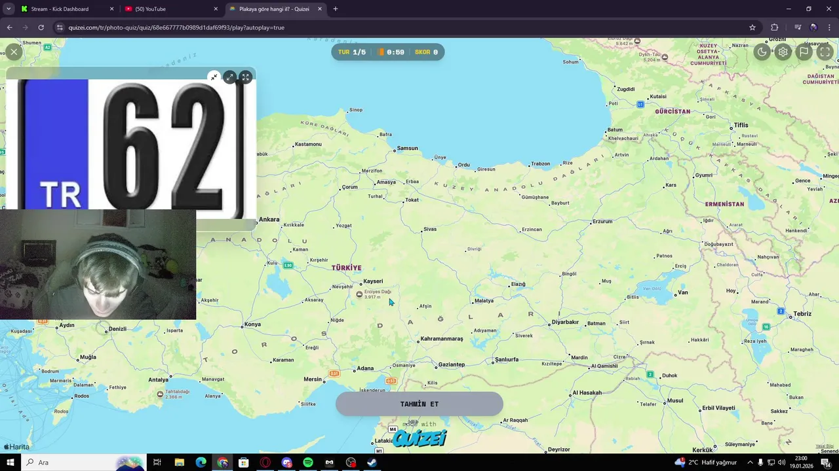The height and width of the screenshot is (471, 839).
Task: Click the 0:59 countdown timer
Action: pos(391,52)
